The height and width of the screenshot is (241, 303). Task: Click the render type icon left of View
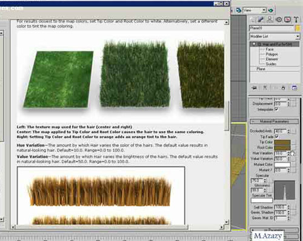(x=239, y=10)
